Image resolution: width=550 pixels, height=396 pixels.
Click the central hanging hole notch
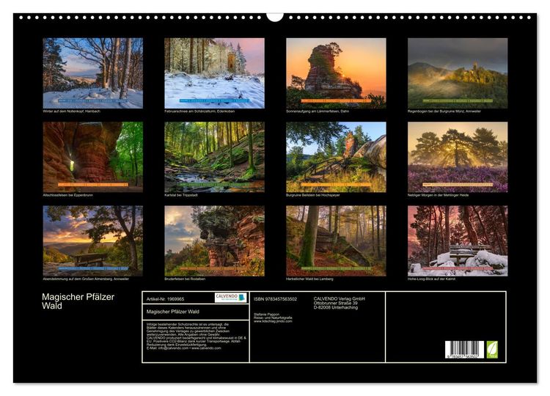click(x=275, y=17)
